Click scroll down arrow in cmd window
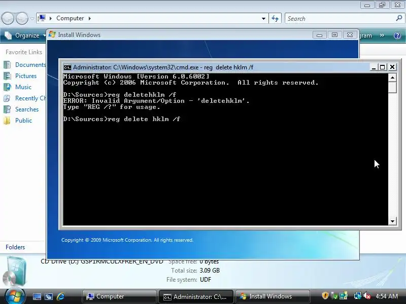 (x=392, y=221)
